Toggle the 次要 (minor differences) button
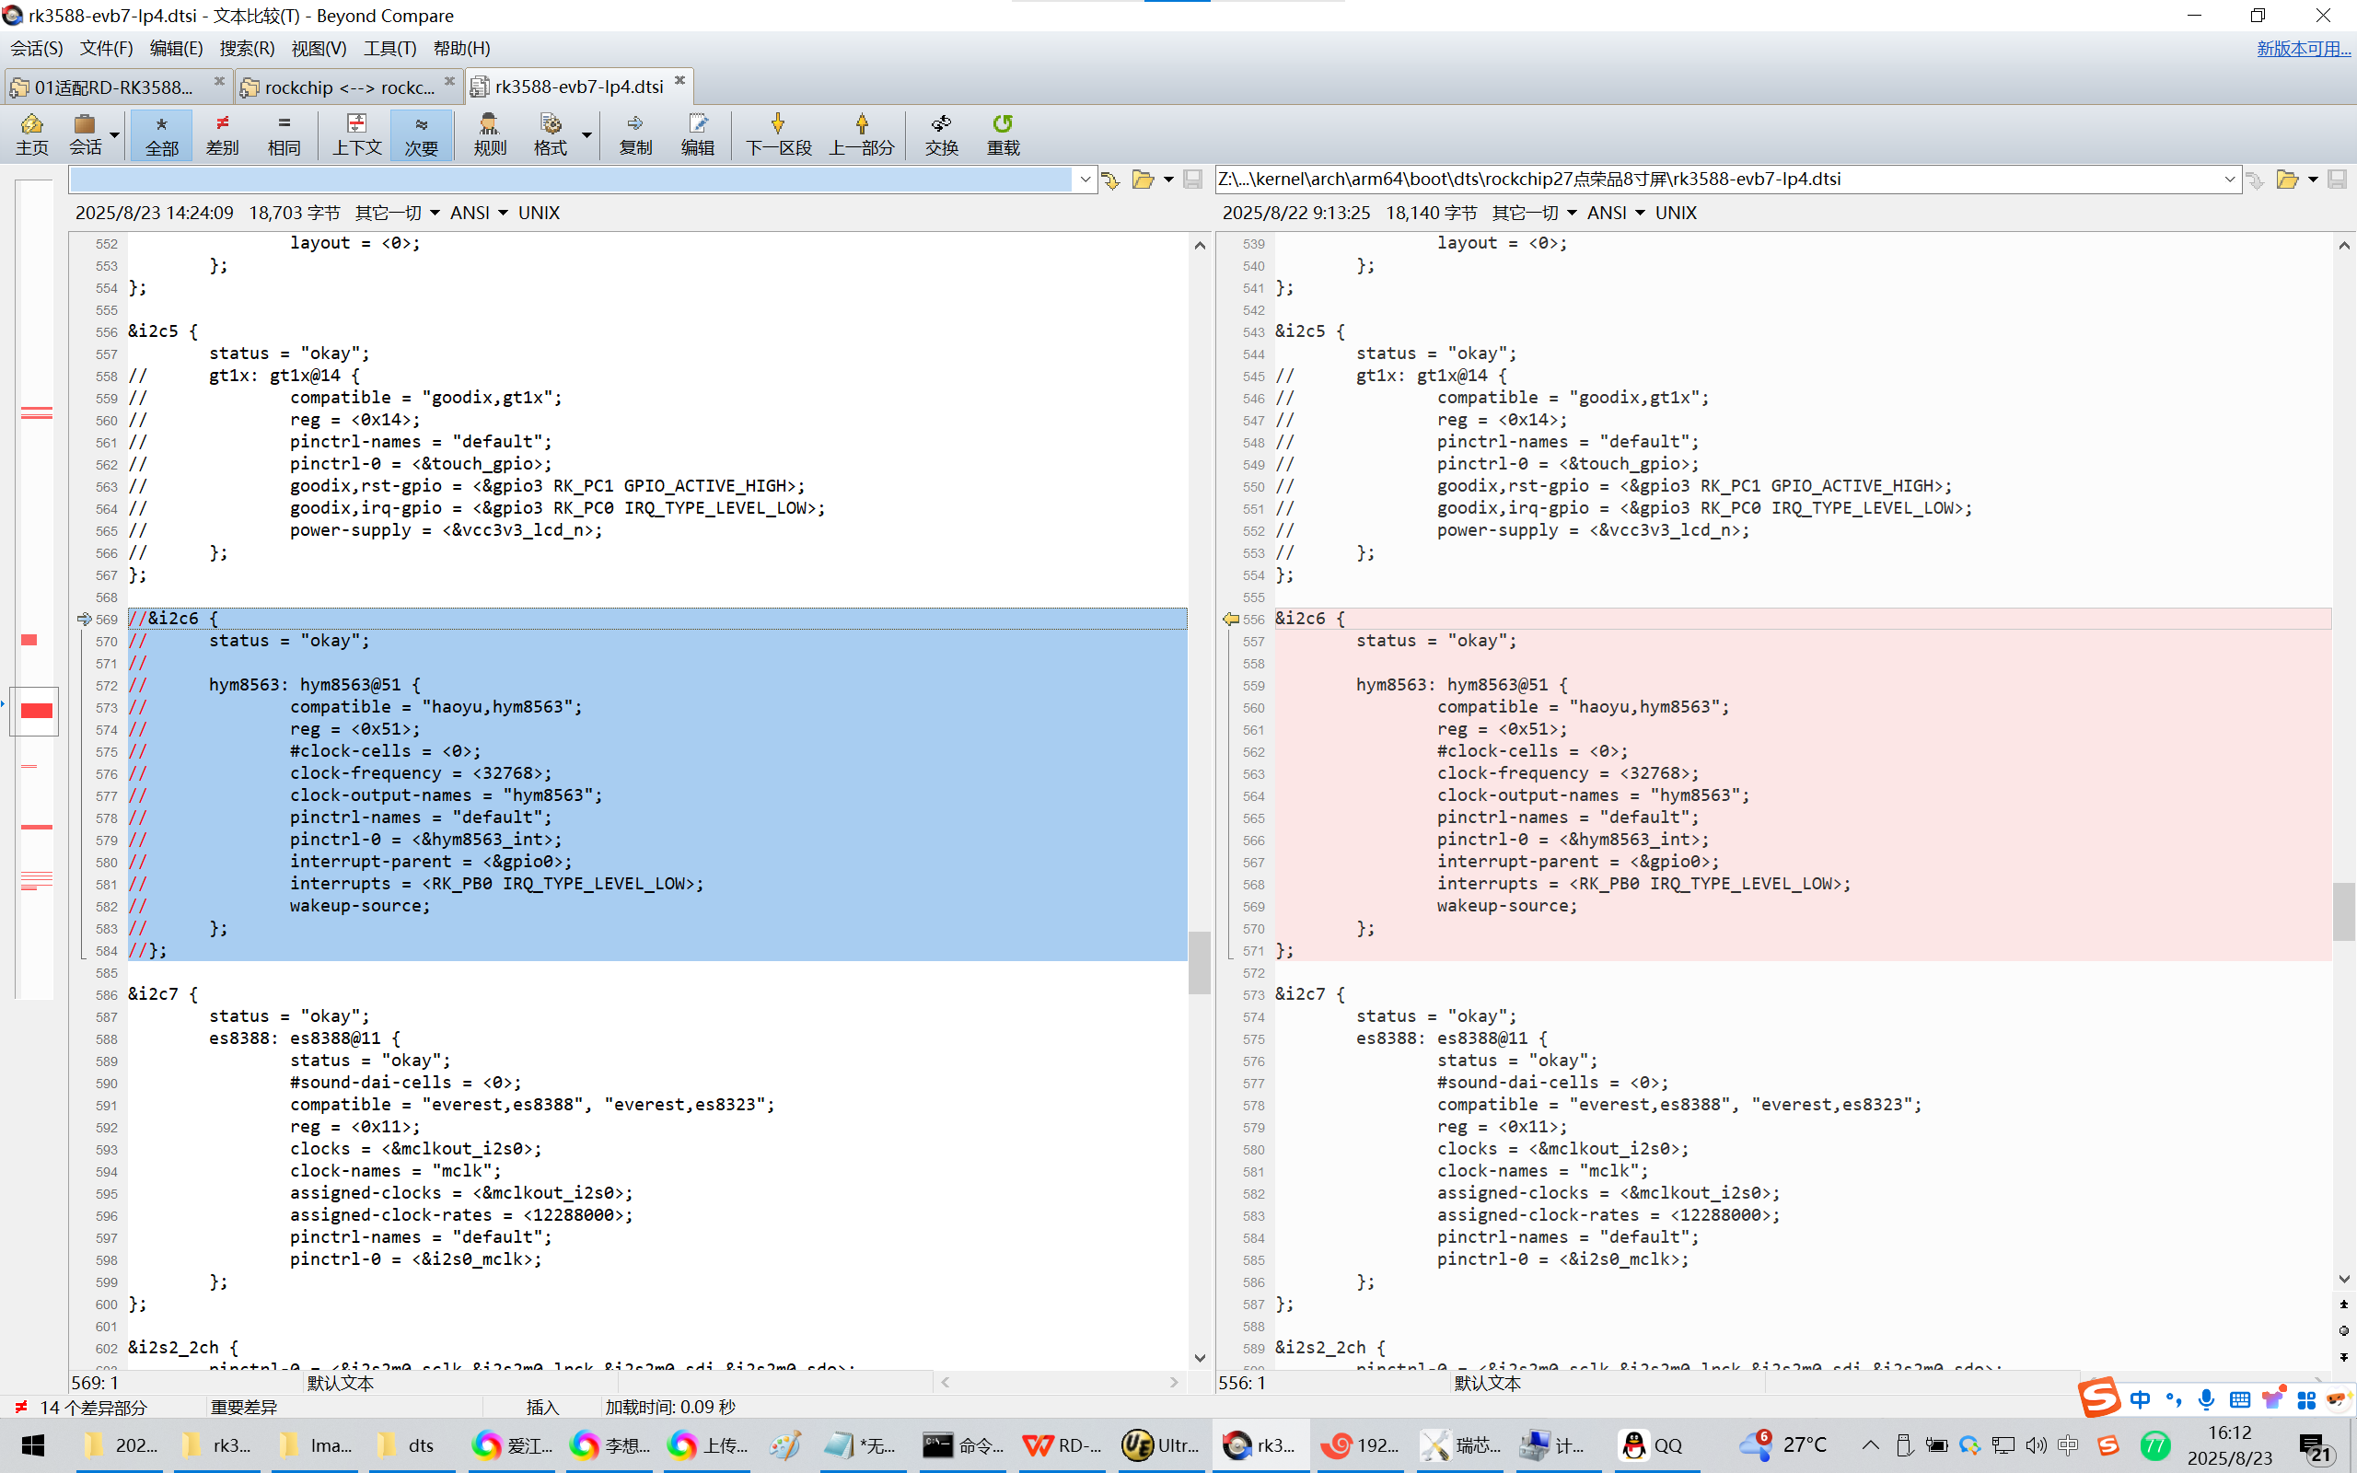 tap(421, 134)
